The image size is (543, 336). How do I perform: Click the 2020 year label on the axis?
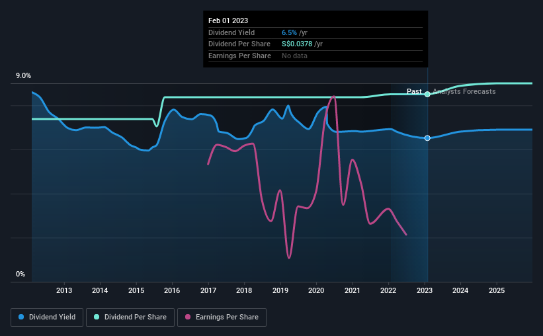pyautogui.click(x=316, y=290)
